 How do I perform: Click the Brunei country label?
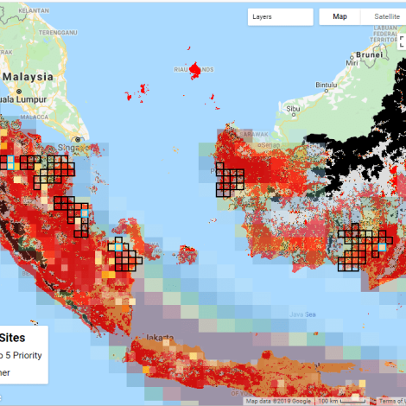point(370,54)
